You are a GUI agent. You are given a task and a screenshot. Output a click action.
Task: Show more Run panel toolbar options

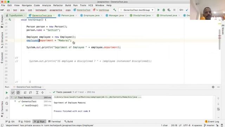50,92
